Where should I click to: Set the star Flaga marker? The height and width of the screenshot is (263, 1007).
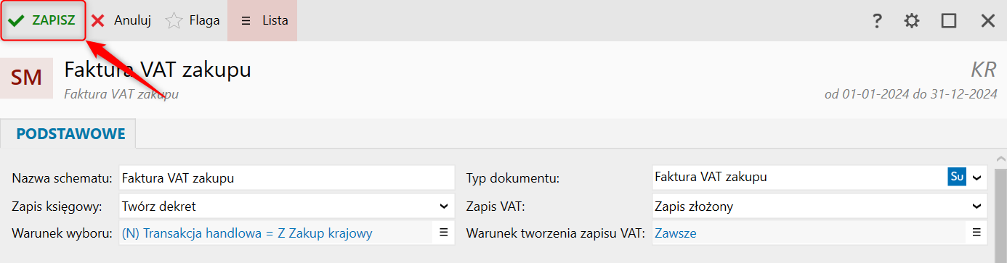[193, 20]
